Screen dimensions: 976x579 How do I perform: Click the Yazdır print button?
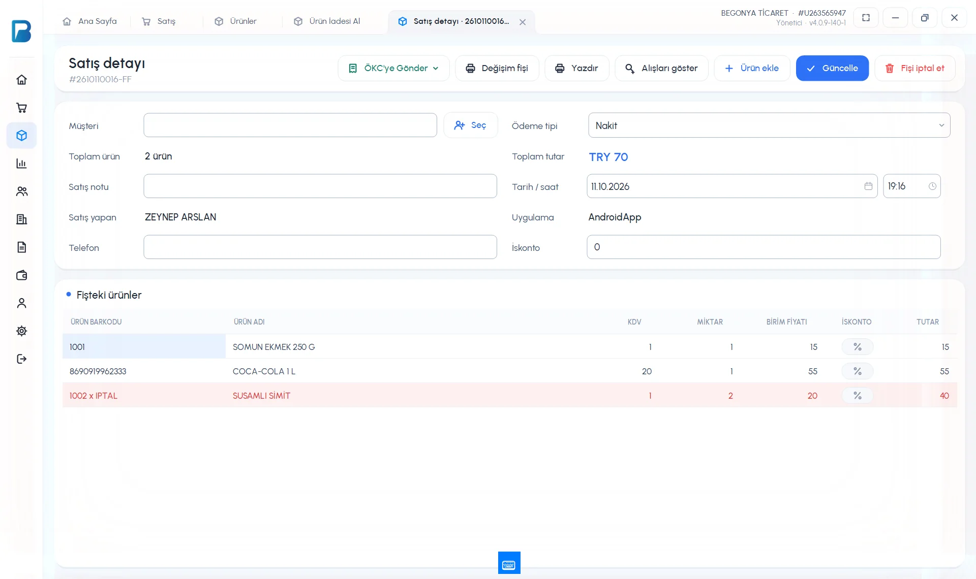[x=577, y=68]
